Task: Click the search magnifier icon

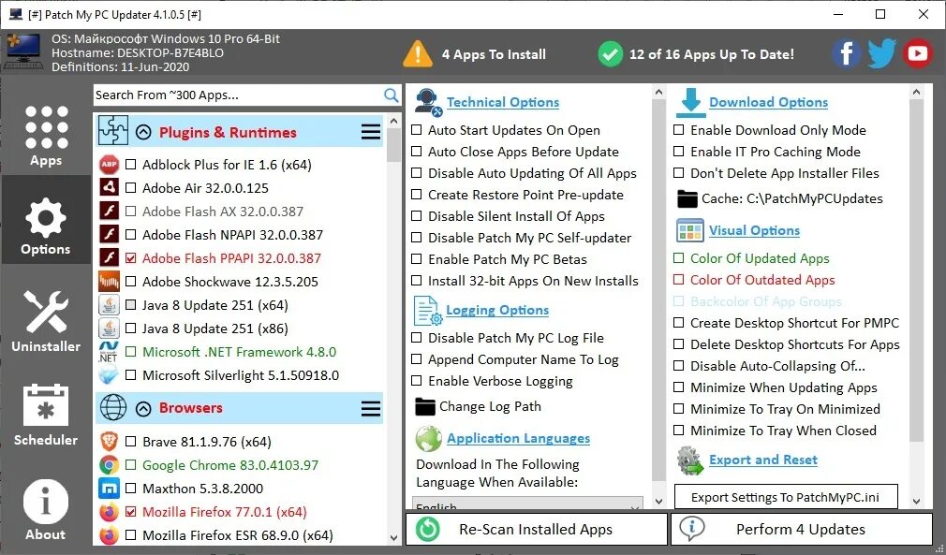Action: [x=391, y=95]
